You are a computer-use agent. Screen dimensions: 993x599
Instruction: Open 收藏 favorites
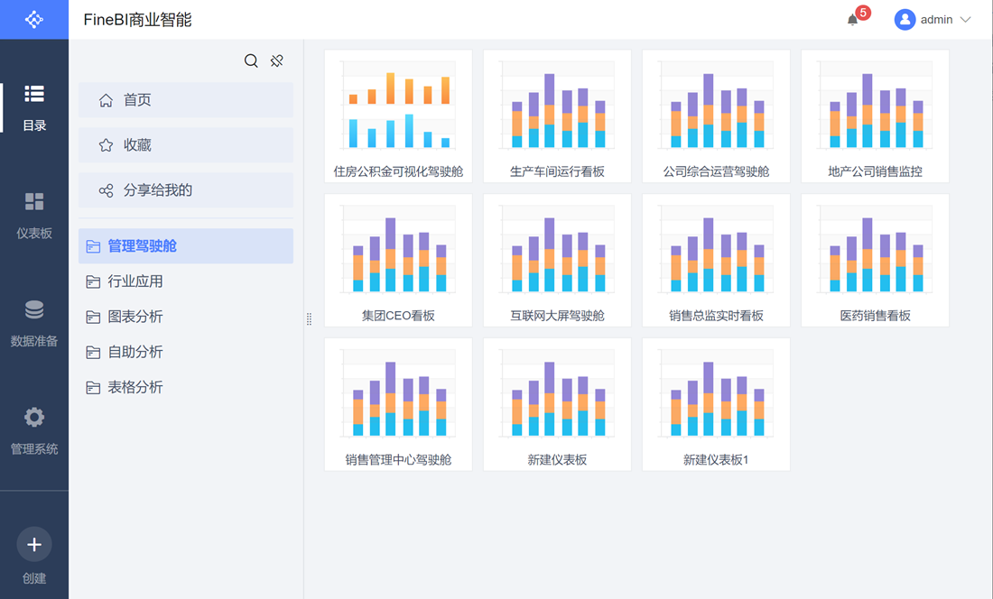pos(137,145)
